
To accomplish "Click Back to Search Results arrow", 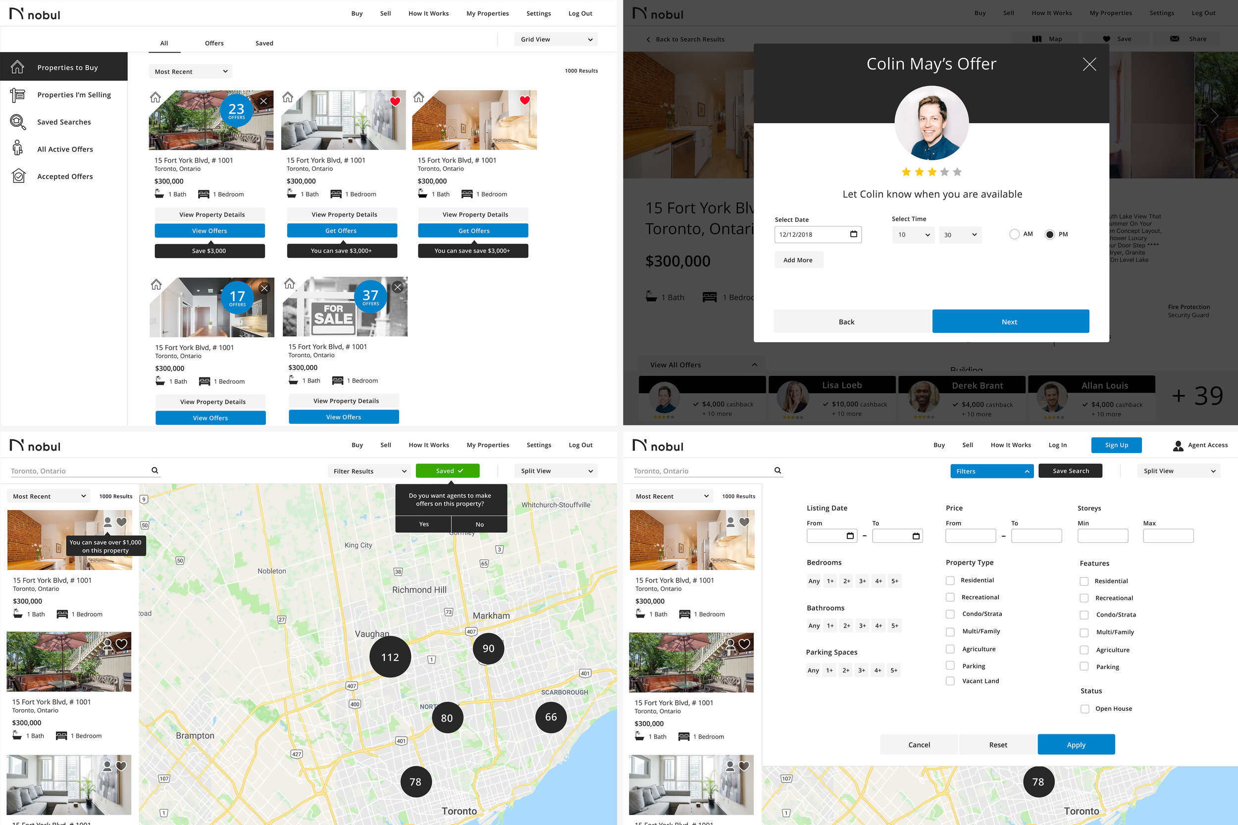I will (x=648, y=40).
